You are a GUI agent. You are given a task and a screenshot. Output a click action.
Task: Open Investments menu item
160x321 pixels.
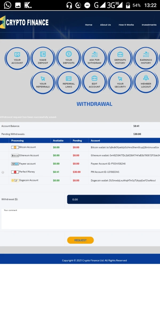click(x=149, y=25)
